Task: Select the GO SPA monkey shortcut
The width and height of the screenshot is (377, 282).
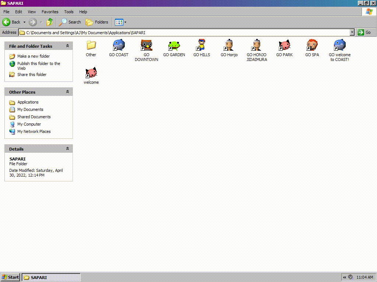Action: pyautogui.click(x=312, y=45)
